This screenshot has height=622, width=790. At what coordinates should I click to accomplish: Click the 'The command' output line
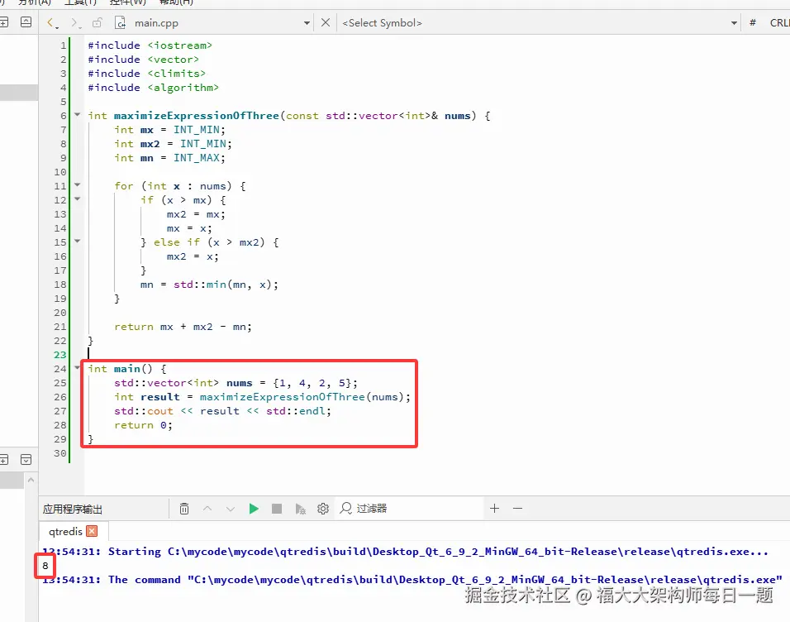[x=412, y=580]
